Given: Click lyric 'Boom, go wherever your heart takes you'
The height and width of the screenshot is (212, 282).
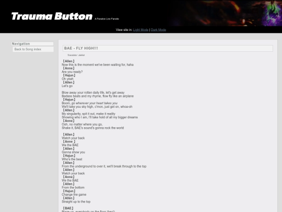Looking at the screenshot, I should pyautogui.click(x=90, y=103).
